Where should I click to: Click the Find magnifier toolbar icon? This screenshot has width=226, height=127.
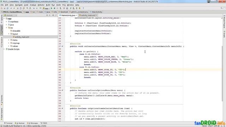click(27, 8)
